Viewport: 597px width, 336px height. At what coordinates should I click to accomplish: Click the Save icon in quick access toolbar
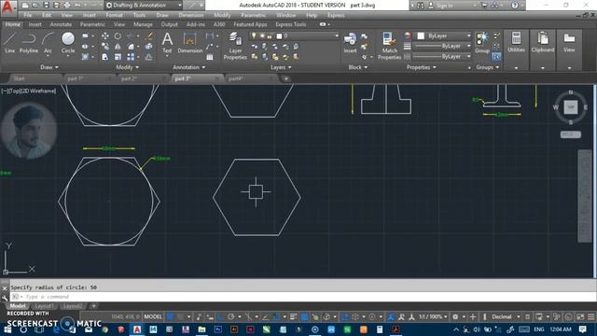[46, 6]
